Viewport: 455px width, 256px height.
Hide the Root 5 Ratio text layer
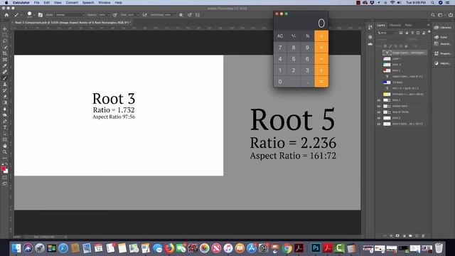click(x=379, y=124)
